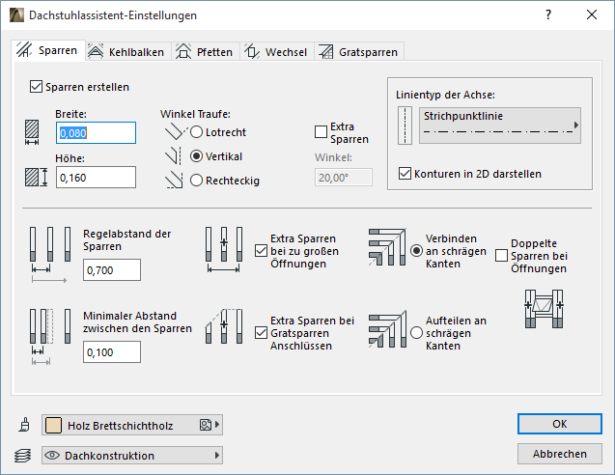This screenshot has height=475, width=615.
Task: Switch to the Kehlbalken tab
Action: click(126, 52)
